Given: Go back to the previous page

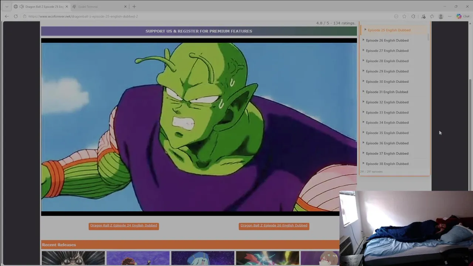Looking at the screenshot, I should (x=7, y=16).
